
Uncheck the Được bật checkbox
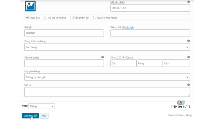[27, 17]
